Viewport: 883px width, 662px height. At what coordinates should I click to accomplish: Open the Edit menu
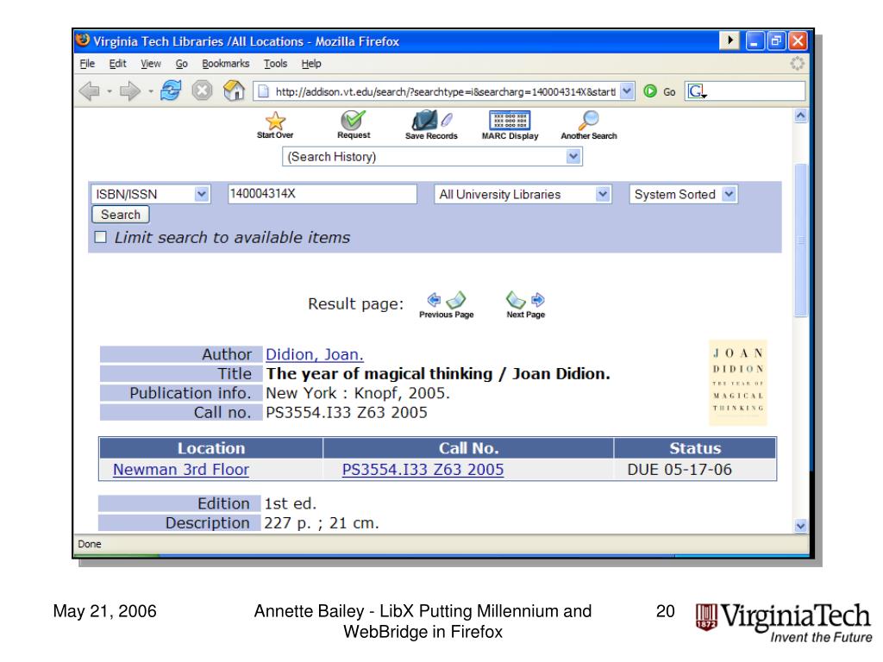coord(117,64)
